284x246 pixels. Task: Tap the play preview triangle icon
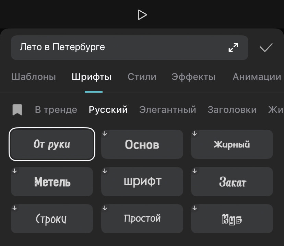[x=143, y=15]
